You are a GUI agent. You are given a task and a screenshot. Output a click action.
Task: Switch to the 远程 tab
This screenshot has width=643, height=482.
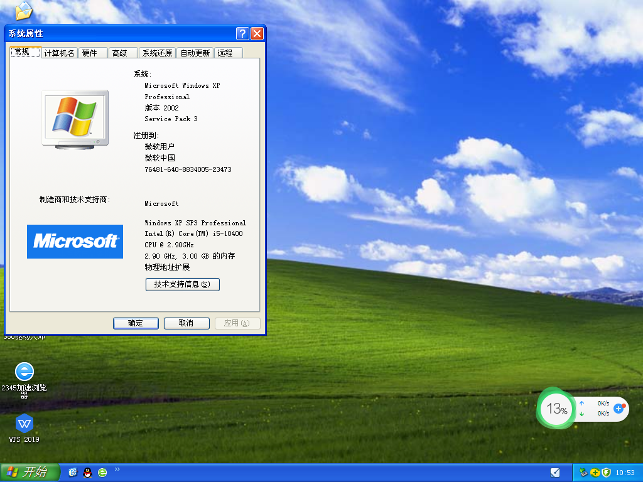(228, 53)
